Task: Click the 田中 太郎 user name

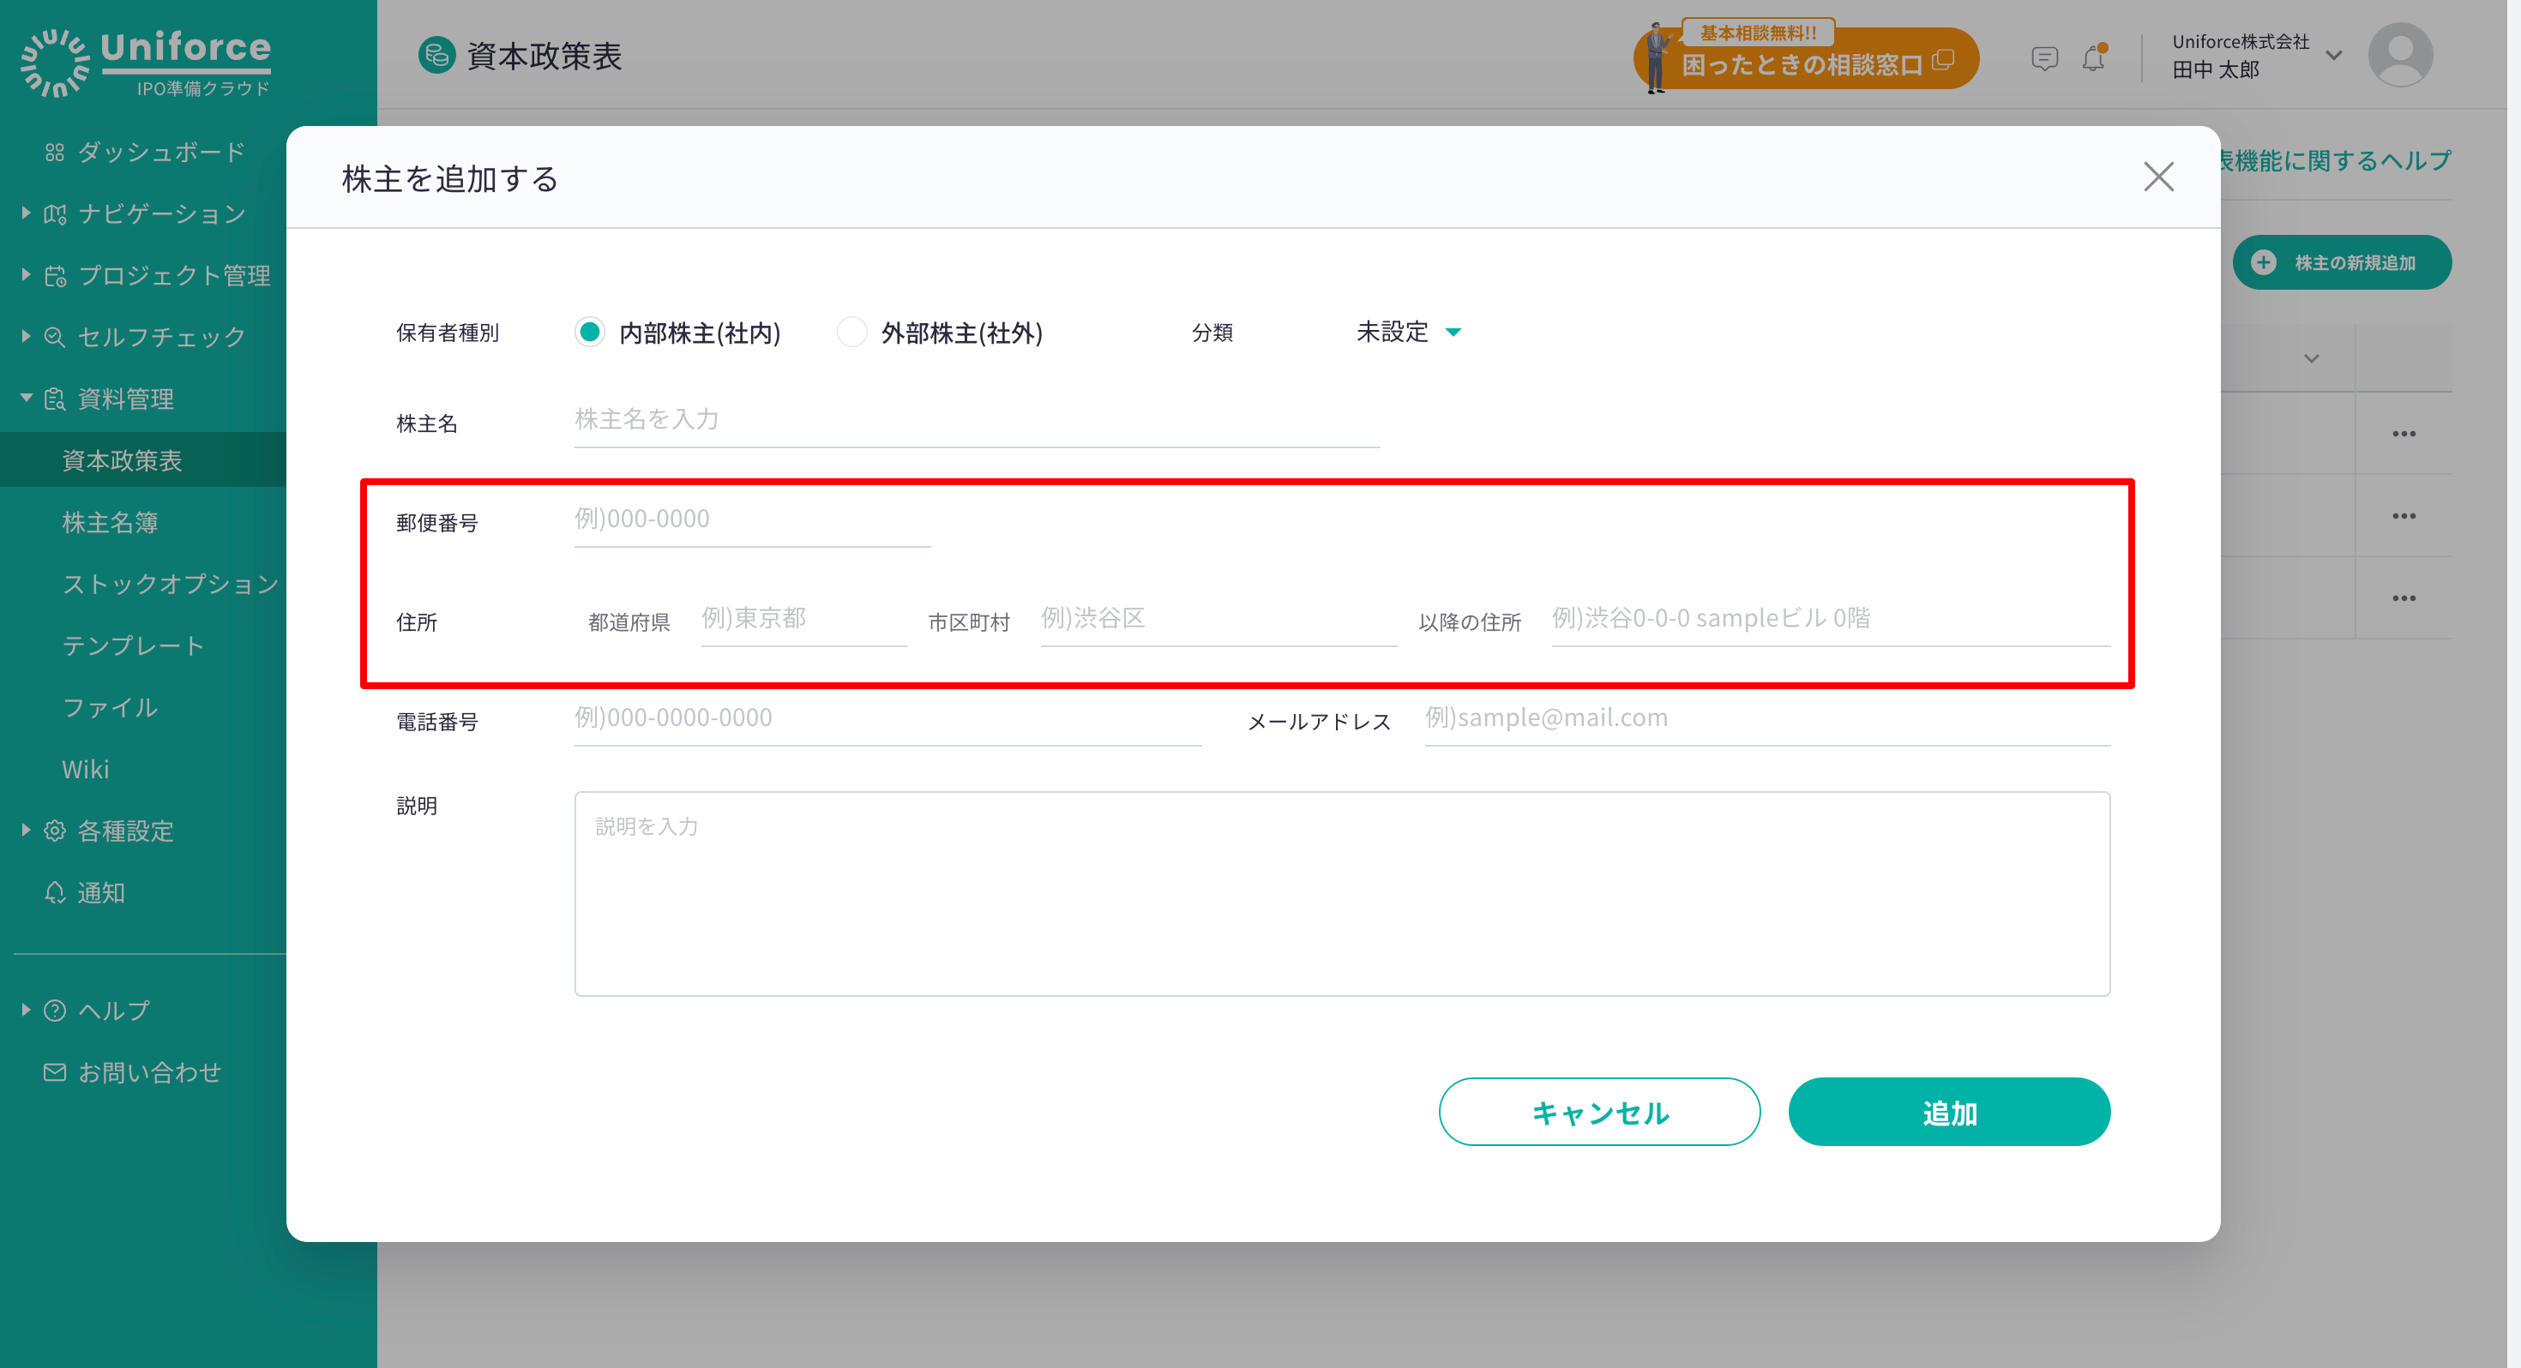Action: point(2216,69)
